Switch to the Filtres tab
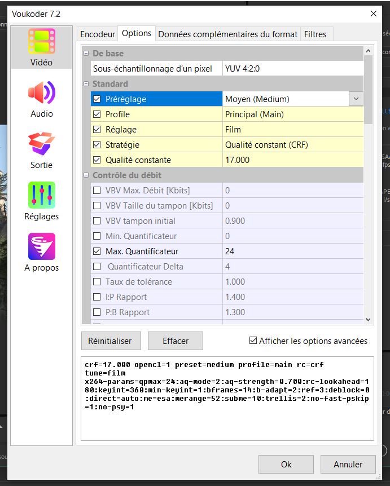Screen dimensions: 390x486 tap(315, 34)
